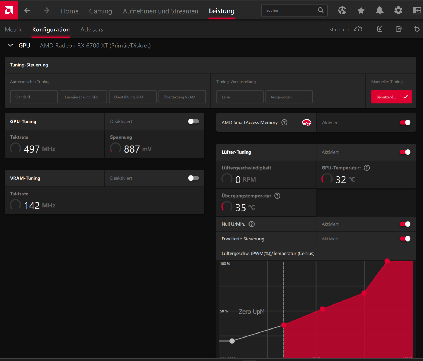The width and height of the screenshot is (423, 361).
Task: Open the web browser globe icon
Action: point(342,10)
